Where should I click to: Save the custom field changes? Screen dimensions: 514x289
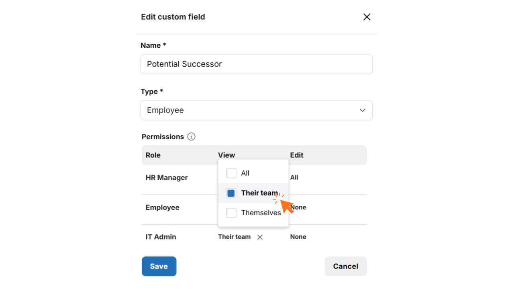pyautogui.click(x=159, y=266)
